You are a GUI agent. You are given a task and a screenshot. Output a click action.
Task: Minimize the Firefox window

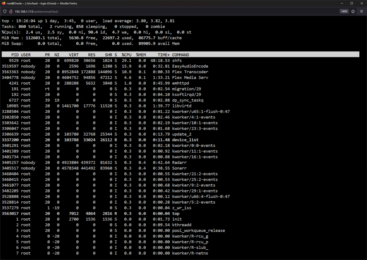tap(342, 3)
